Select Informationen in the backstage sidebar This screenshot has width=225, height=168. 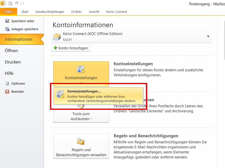[22, 39]
